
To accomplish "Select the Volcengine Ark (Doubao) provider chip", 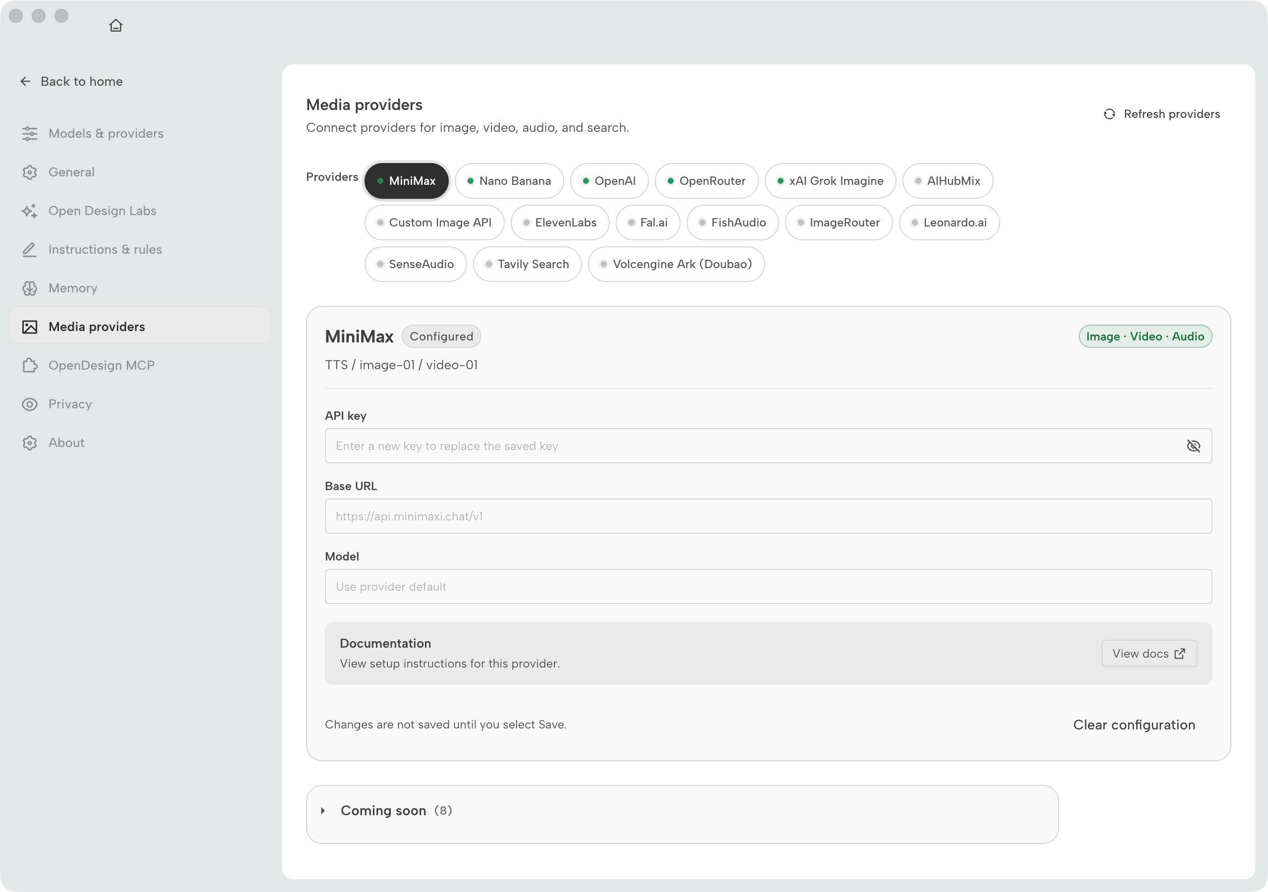I will click(677, 264).
